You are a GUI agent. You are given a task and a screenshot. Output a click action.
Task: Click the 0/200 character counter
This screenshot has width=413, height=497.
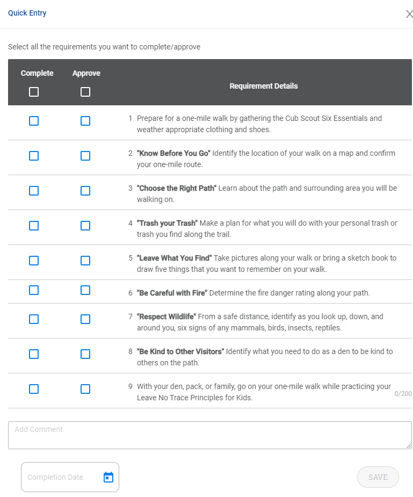coord(403,394)
